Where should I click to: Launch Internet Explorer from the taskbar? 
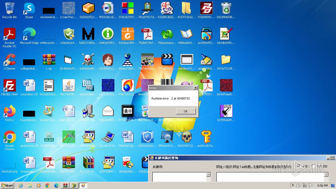(21, 186)
